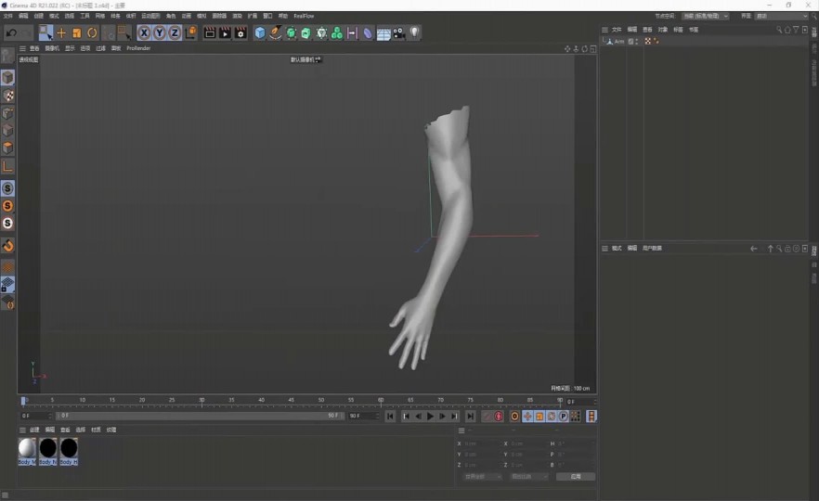
Task: Click Record Active Objects keyframe button
Action: point(487,417)
